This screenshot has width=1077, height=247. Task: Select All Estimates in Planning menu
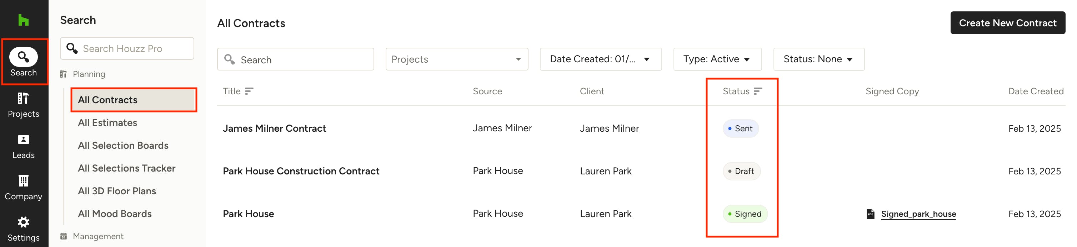[x=107, y=122]
